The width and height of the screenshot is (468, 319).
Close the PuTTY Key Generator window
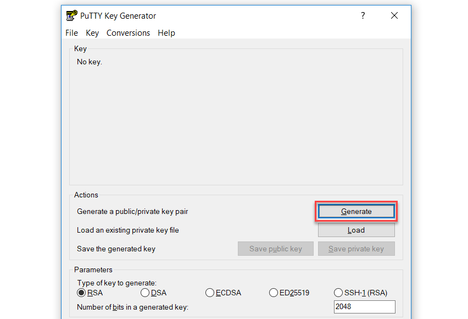pyautogui.click(x=394, y=15)
